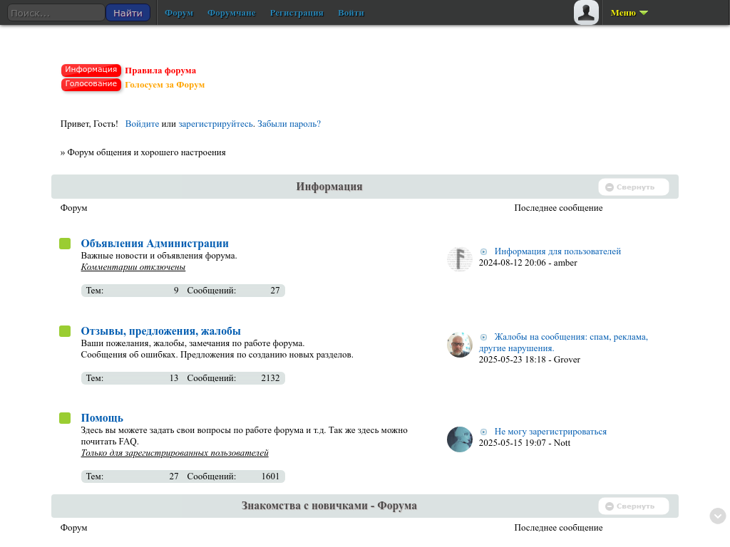Screen dimensions: 730x547
Task: Click the Забыли пароль? link
Action: tap(289, 124)
